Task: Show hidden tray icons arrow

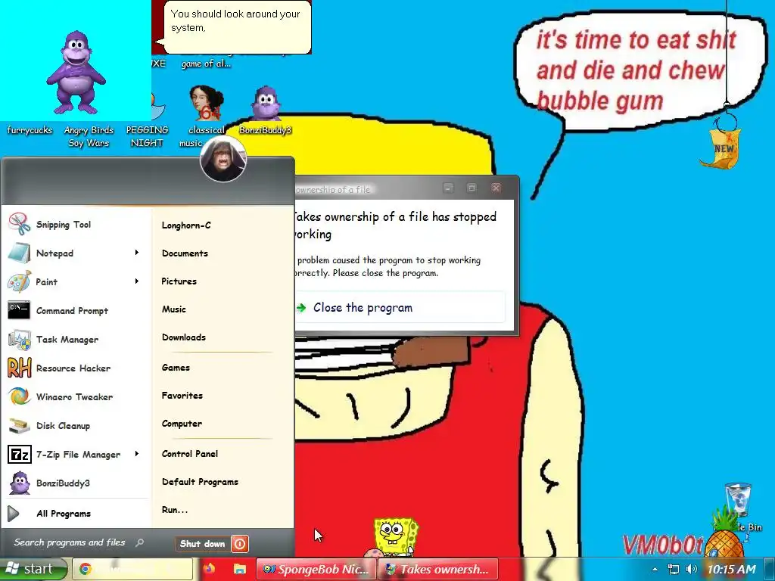Action: point(655,570)
